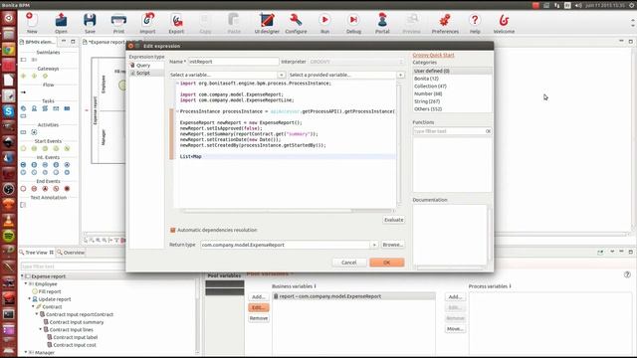Click Add under Process variables
This screenshot has height=358, width=637.
pos(455,297)
